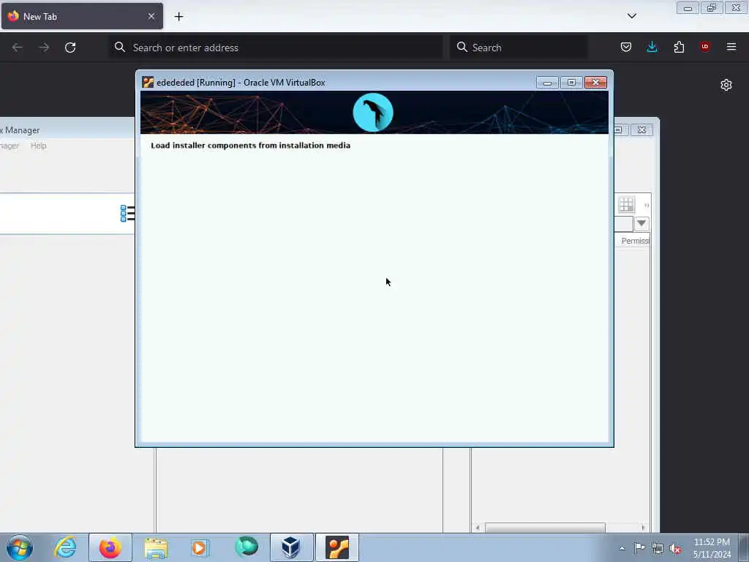List all tabs dropdown arrow
749x562 pixels.
(631, 16)
